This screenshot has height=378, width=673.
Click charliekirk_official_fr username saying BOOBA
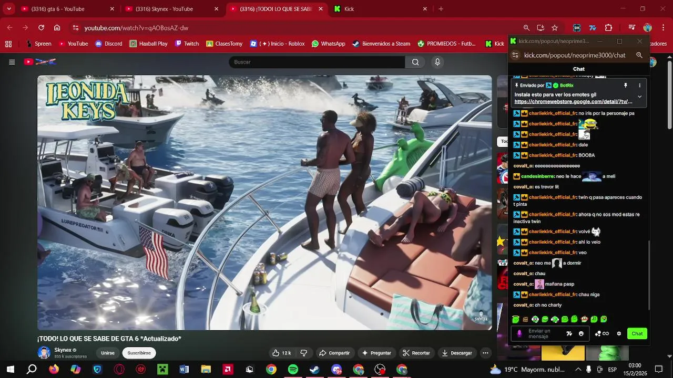(x=553, y=155)
